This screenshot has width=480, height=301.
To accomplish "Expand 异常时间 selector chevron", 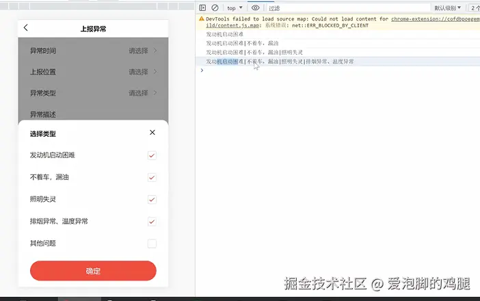I will [x=155, y=51].
